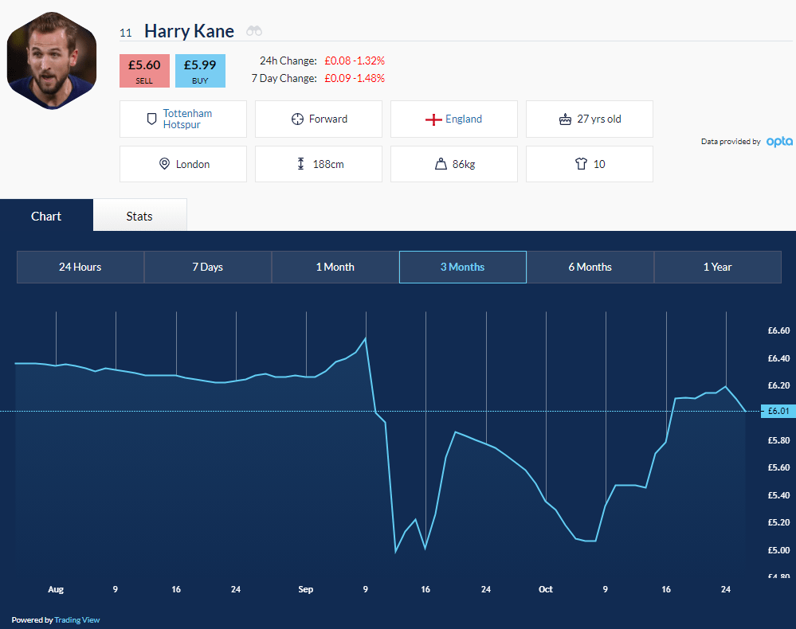Open the Stats tab
The width and height of the screenshot is (796, 629).
point(139,216)
